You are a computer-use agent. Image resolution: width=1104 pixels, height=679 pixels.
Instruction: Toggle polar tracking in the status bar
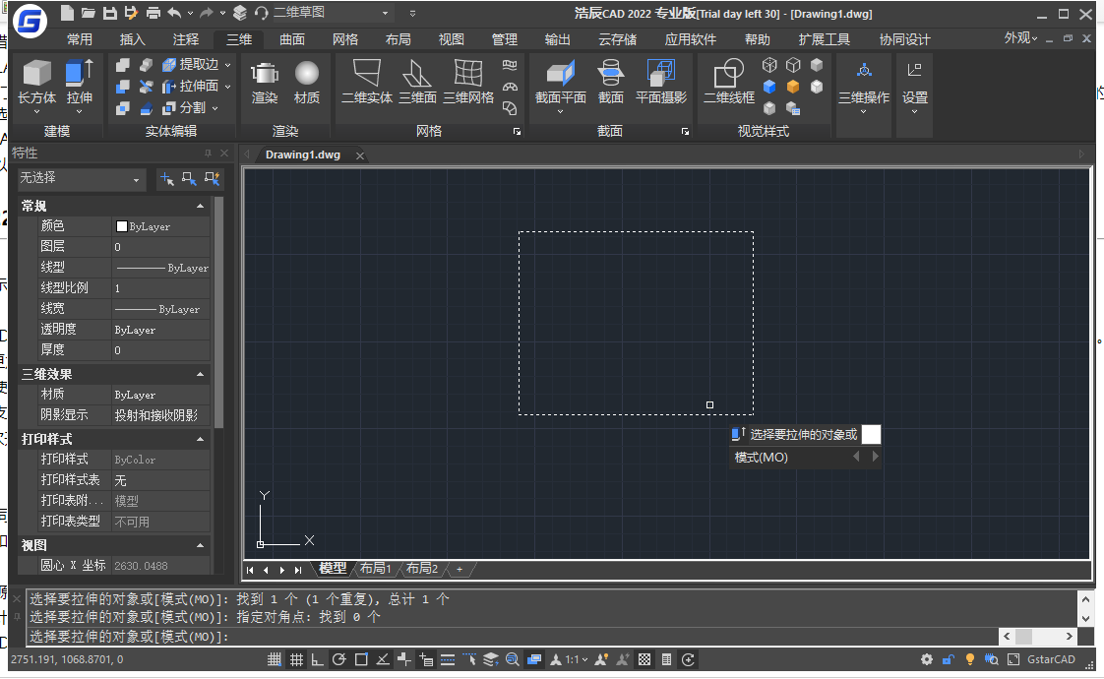coord(339,659)
